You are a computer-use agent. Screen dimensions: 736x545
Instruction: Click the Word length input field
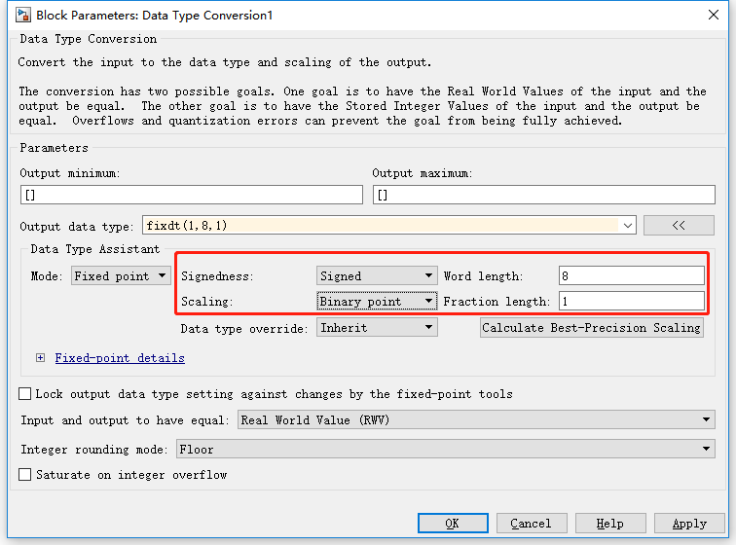tap(631, 275)
